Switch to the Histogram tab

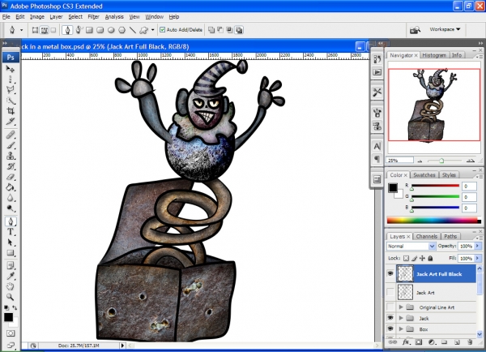(x=434, y=55)
